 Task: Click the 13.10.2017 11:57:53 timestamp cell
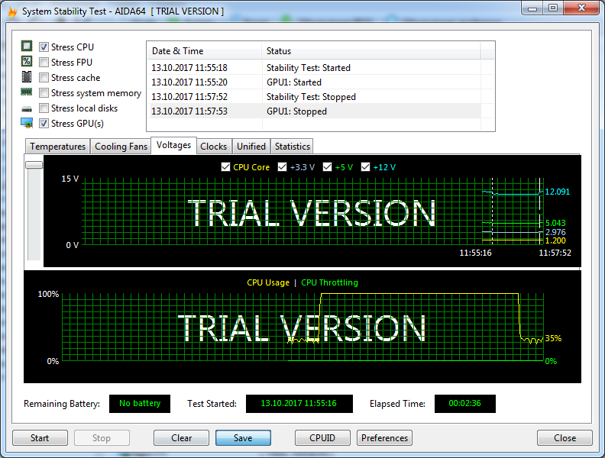tap(189, 111)
